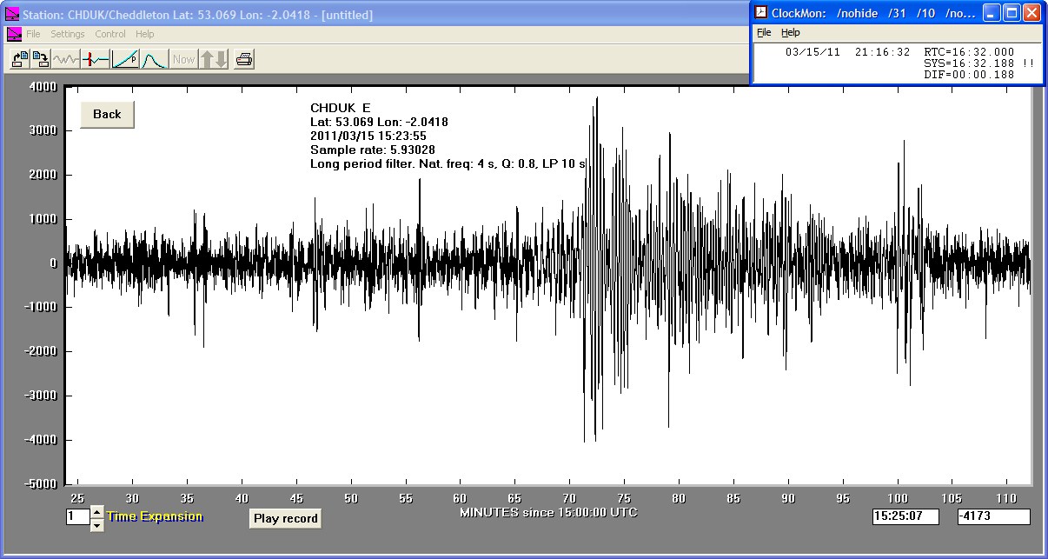Click the red marker event pick icon
Image resolution: width=1048 pixels, height=559 pixels.
click(96, 59)
